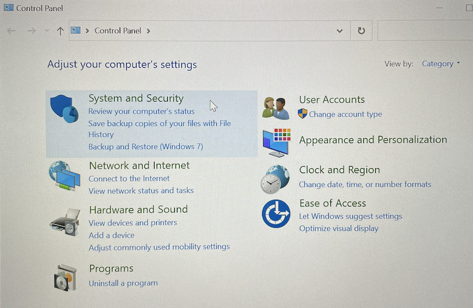Viewport: 473px width, 308px height.
Task: Click View network status and tasks
Action: pyautogui.click(x=141, y=191)
